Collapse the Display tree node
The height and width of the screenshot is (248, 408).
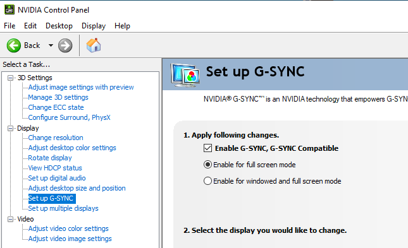pyautogui.click(x=10, y=128)
